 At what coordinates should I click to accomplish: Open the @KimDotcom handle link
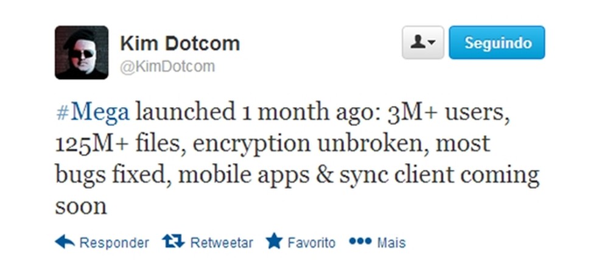click(167, 66)
